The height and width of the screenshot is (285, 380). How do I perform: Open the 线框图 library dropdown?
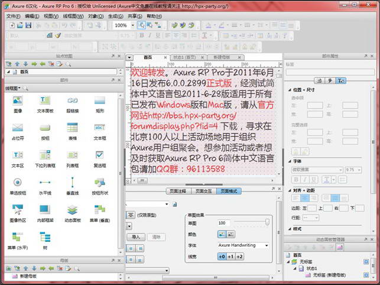[x=13, y=88]
